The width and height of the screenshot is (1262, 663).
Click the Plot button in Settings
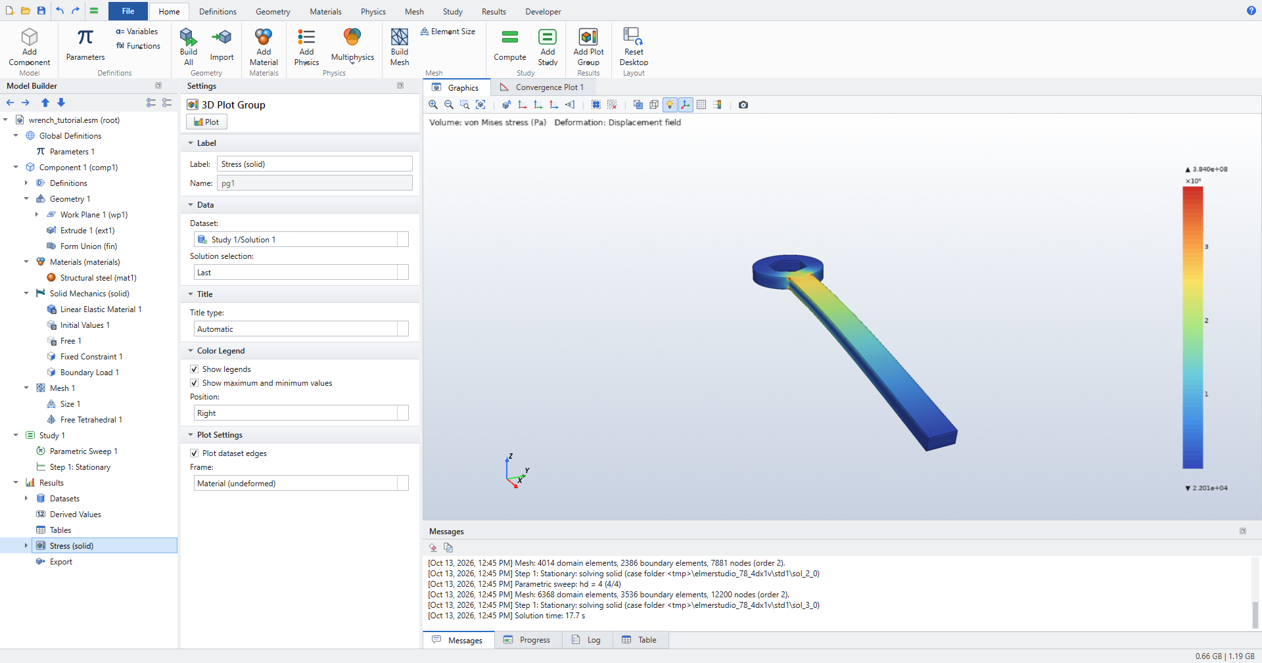[206, 122]
